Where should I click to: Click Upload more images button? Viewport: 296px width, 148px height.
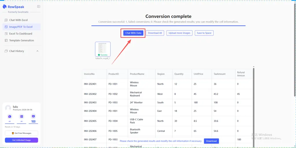click(180, 33)
